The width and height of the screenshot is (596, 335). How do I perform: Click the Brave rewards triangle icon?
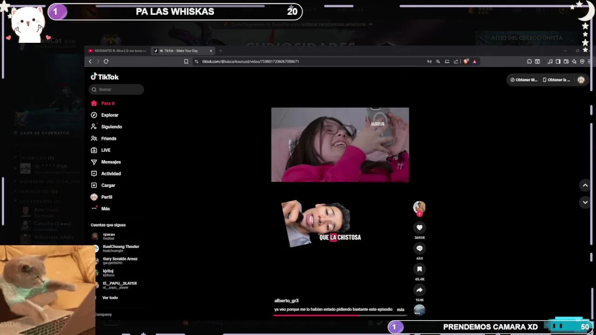(474, 61)
